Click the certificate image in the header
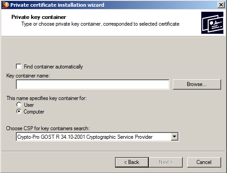The width and height of the screenshot is (227, 173). (212, 23)
